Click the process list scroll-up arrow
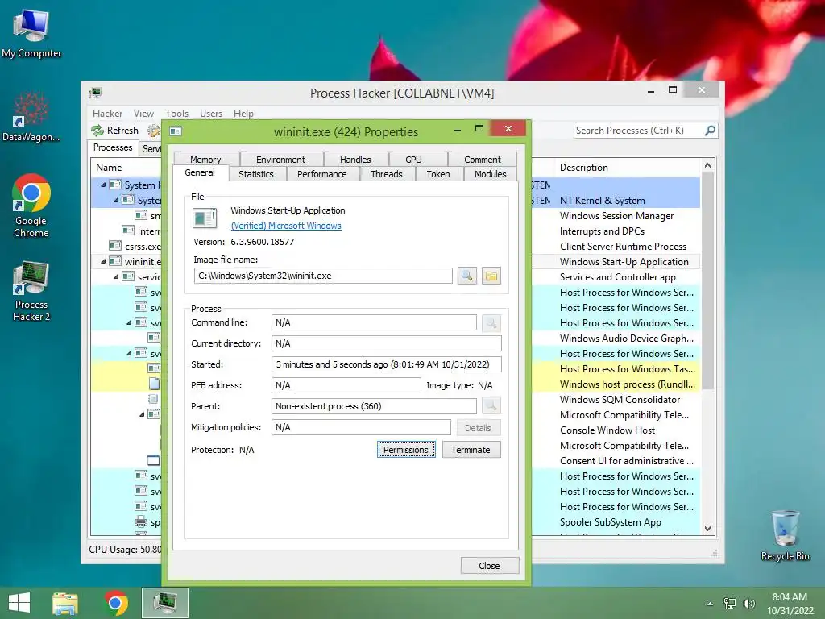This screenshot has height=619, width=825. point(707,165)
